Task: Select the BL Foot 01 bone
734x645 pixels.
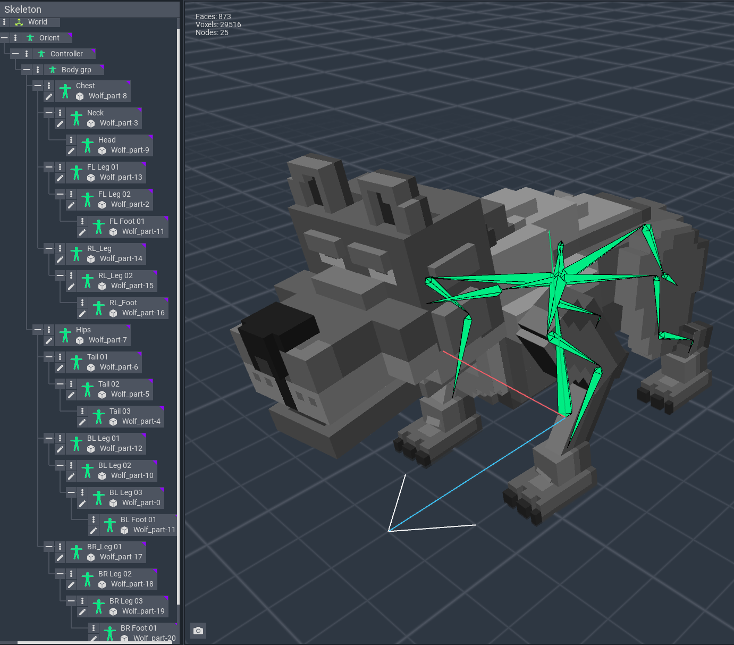Action: (x=138, y=520)
